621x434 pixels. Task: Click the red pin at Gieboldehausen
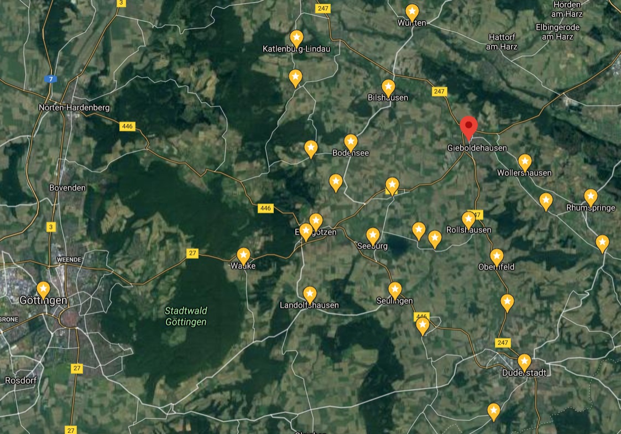(468, 128)
